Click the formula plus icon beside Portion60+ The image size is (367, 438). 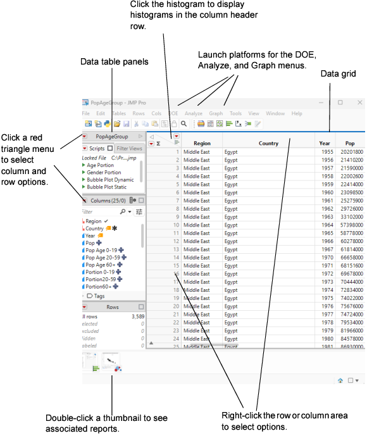pos(116,286)
